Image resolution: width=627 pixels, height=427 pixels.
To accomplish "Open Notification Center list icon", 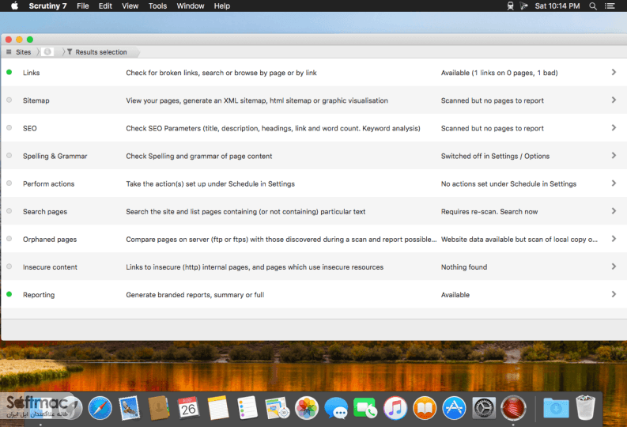I will 610,6.
